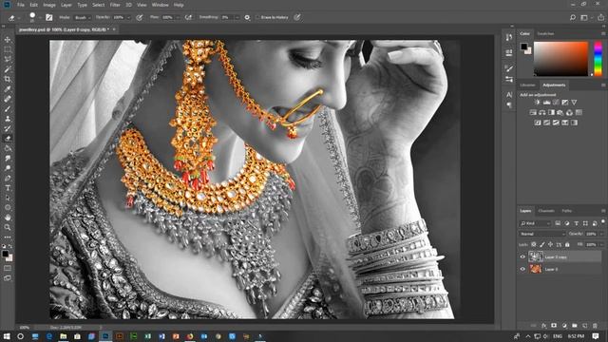Create new adjustment layer from Layers footer
The image size is (608, 342).
[x=564, y=326]
